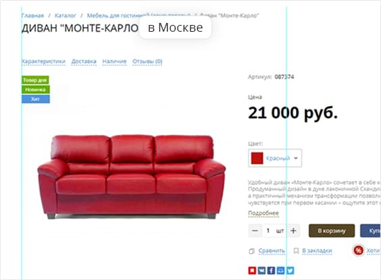Screen dimensions: 381x280
Task: Increase quantity with the plus button
Action: click(293, 231)
